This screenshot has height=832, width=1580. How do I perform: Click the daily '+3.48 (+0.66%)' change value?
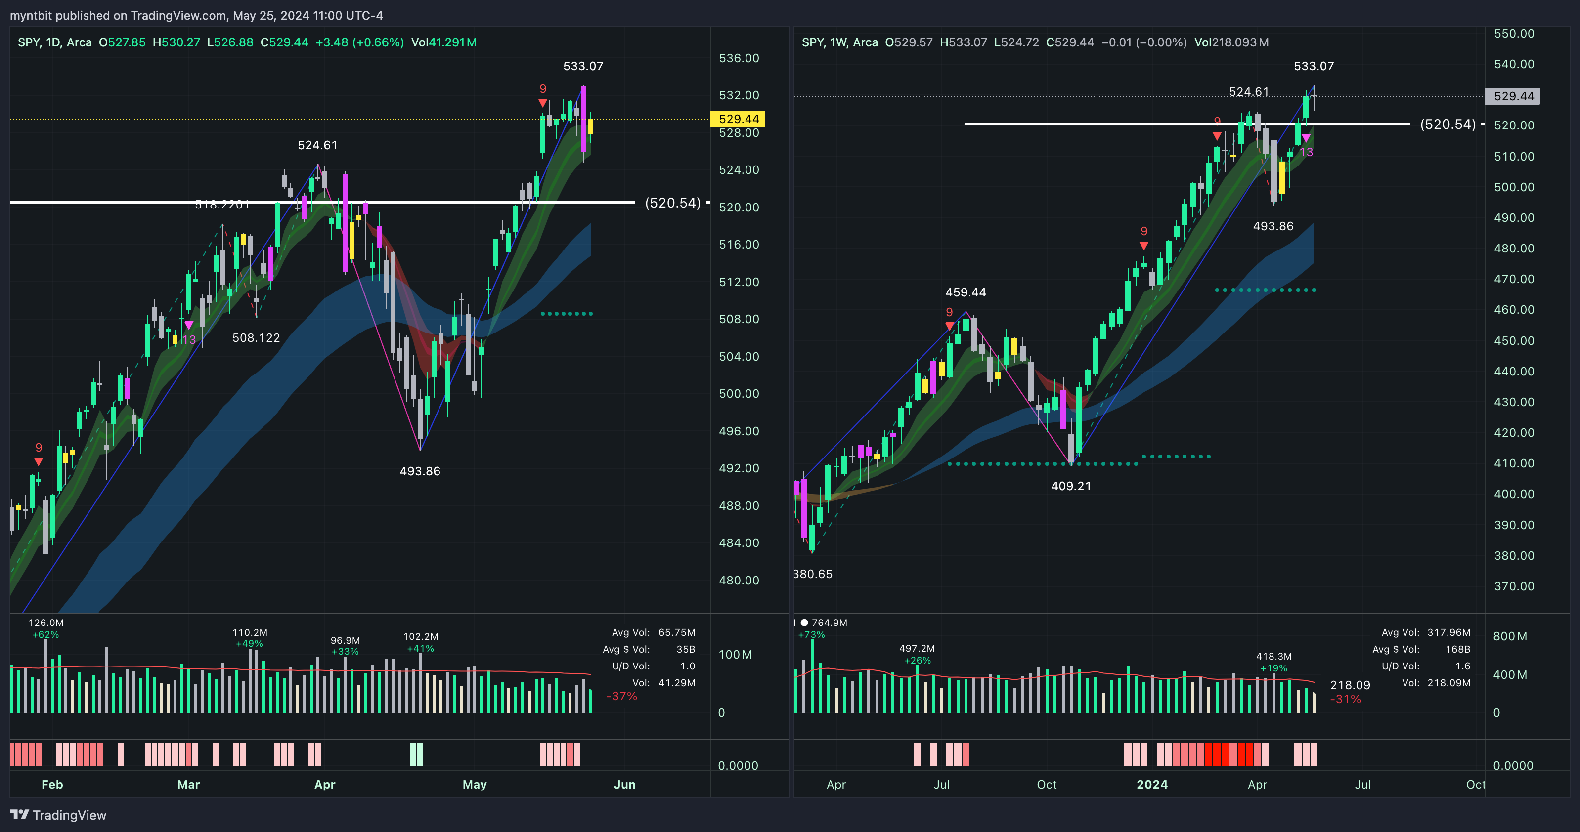[359, 42]
